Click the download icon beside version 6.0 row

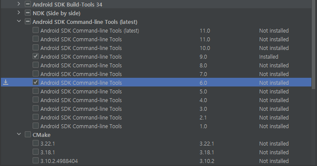click(6, 83)
